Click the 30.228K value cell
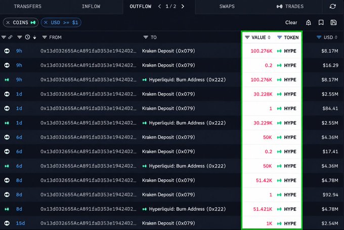Image resolution: width=344 pixels, height=230 pixels. [x=263, y=94]
